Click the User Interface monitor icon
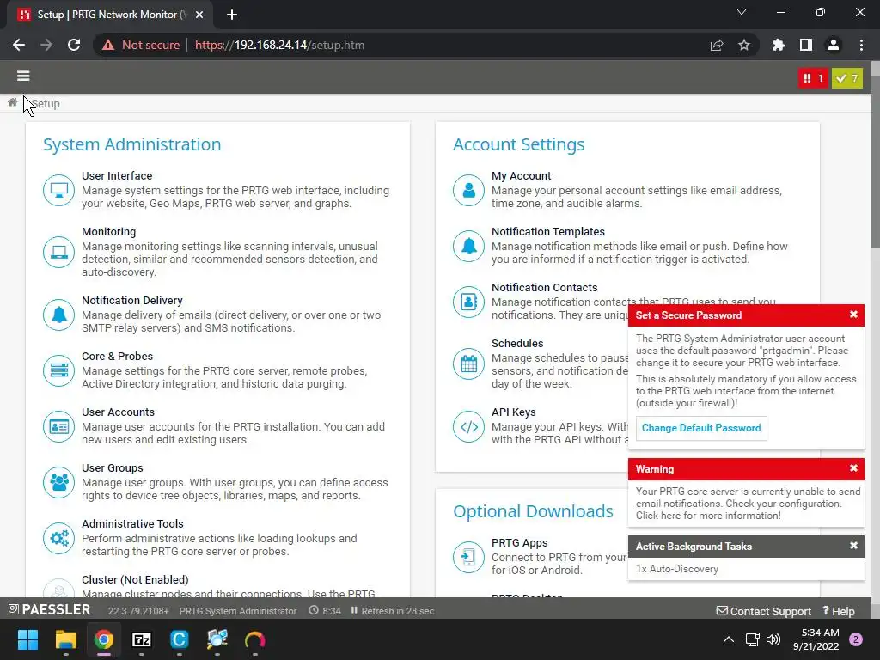 pyautogui.click(x=59, y=190)
